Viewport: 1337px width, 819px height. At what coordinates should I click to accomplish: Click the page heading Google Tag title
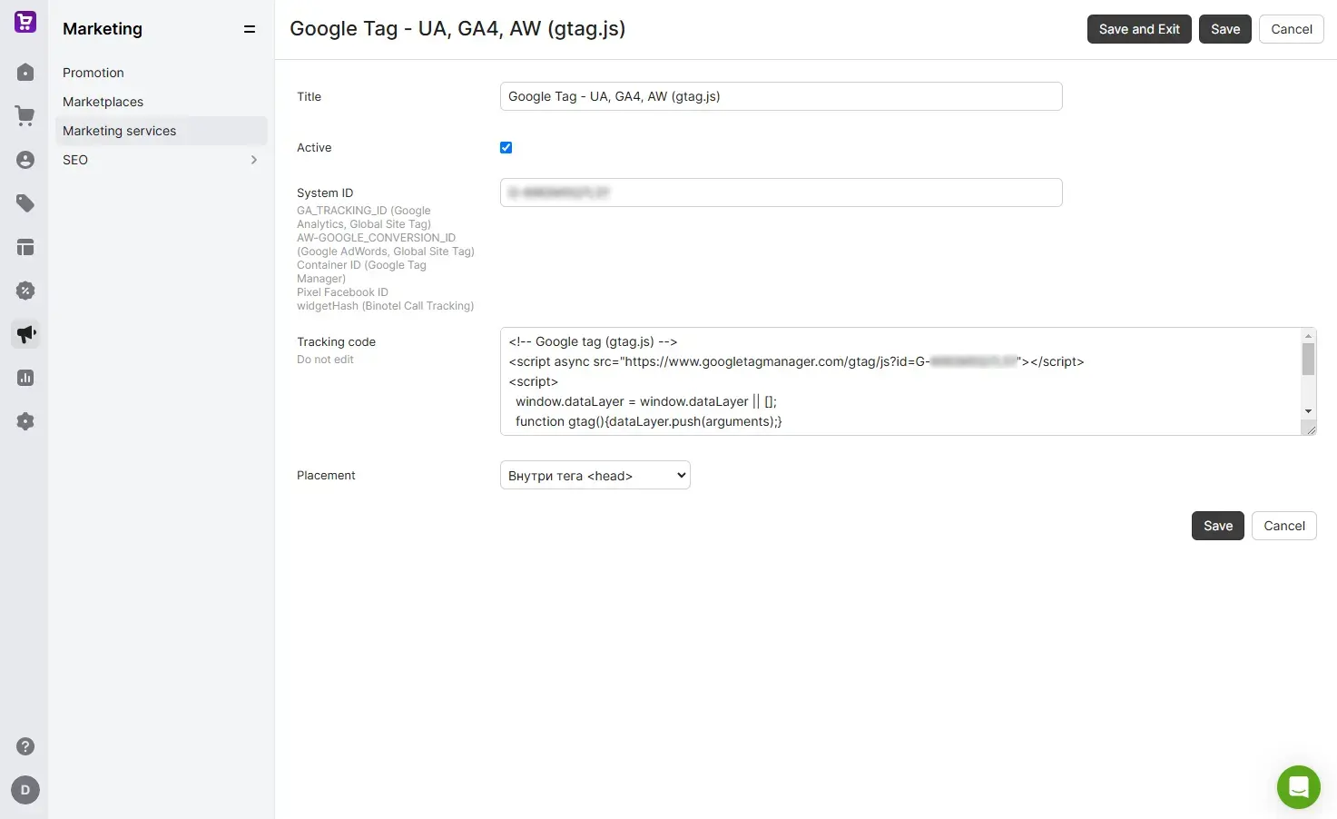coord(457,29)
